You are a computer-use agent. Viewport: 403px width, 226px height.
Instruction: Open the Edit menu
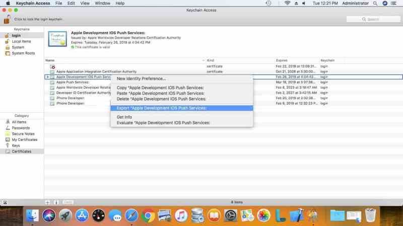[x=71, y=4]
